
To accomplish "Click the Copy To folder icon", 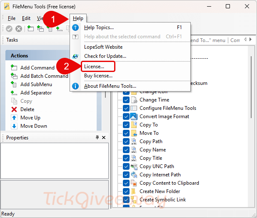I will pos(134,125).
